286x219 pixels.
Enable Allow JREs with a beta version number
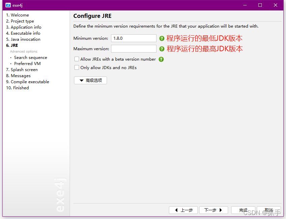pos(77,59)
